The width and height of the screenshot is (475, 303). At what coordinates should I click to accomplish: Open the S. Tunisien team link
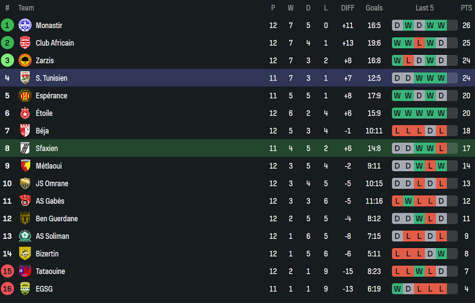(51, 78)
